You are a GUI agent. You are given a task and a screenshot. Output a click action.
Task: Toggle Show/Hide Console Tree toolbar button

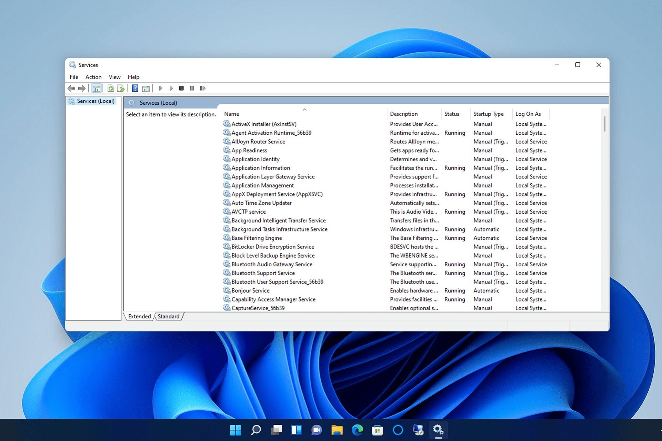click(96, 89)
